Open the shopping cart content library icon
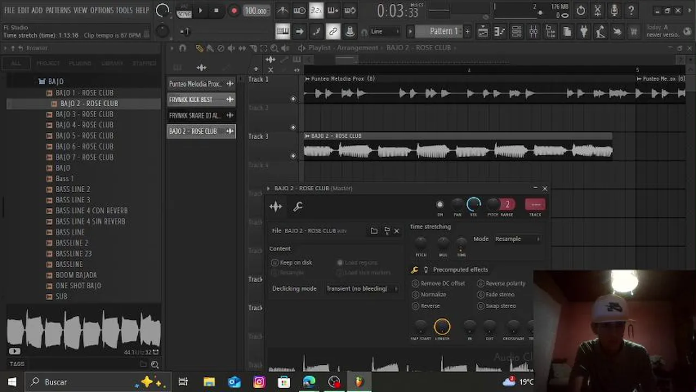This screenshot has height=392, width=696. (x=633, y=32)
